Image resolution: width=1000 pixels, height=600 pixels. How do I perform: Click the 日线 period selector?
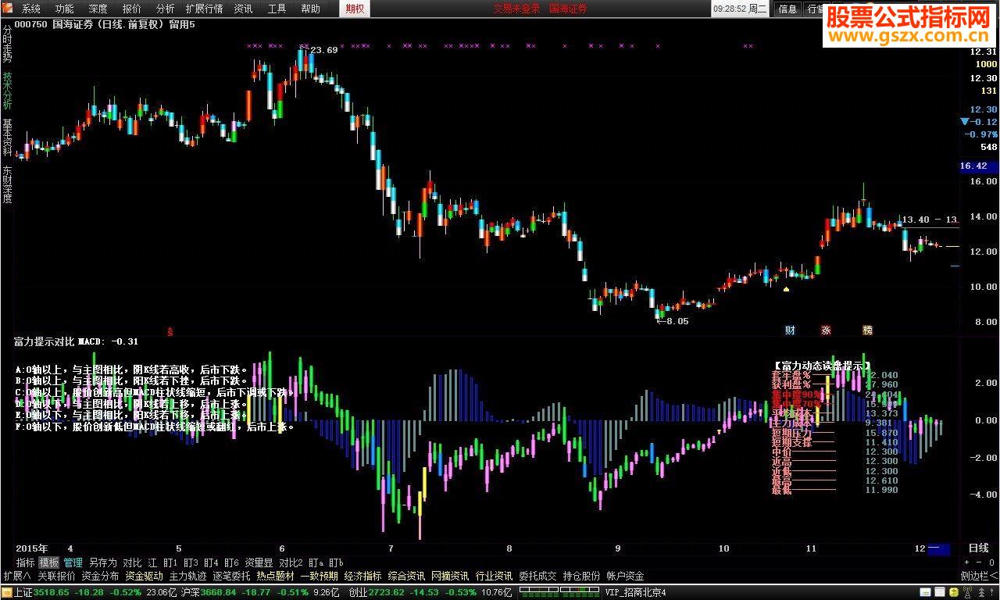click(x=978, y=548)
